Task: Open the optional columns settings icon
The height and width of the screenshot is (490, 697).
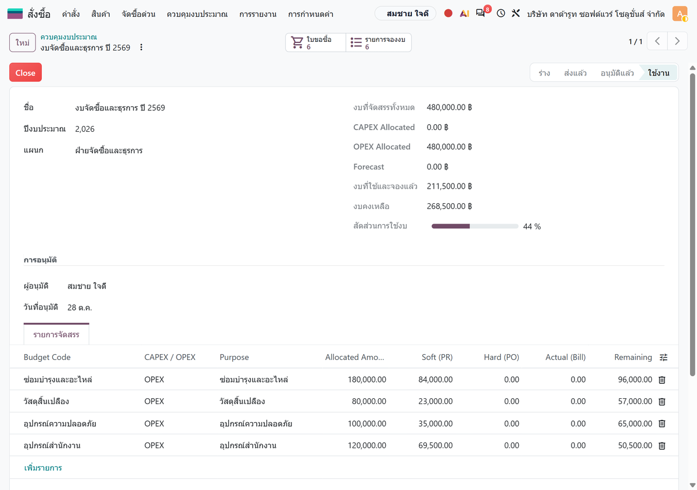Action: [x=664, y=358]
